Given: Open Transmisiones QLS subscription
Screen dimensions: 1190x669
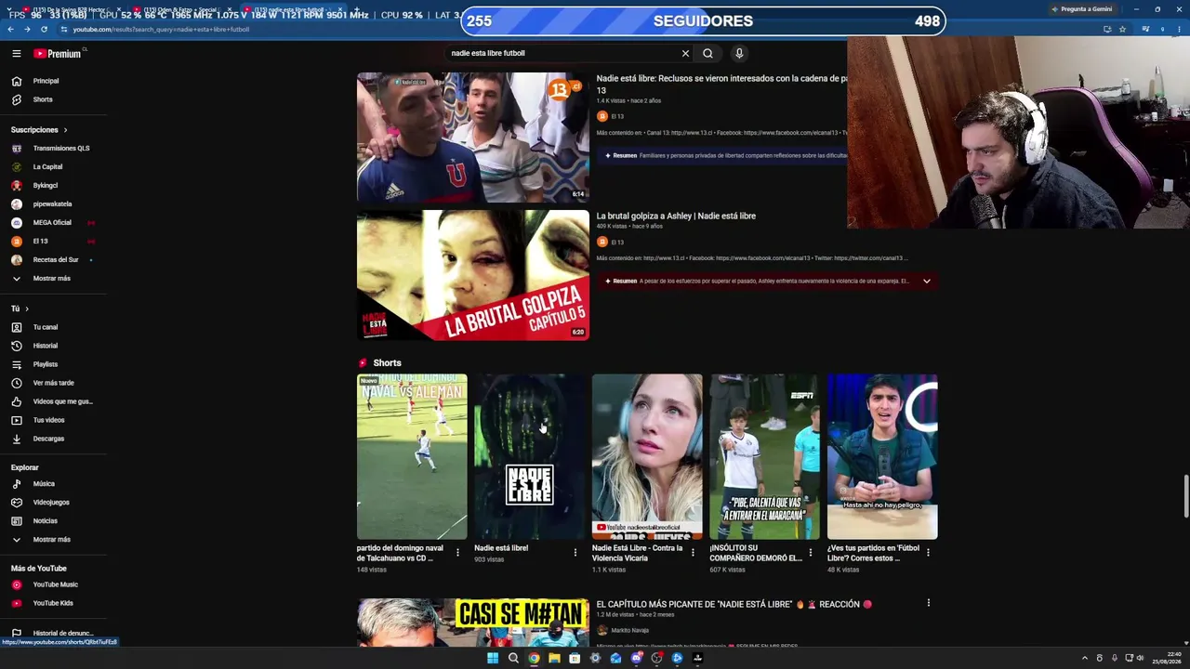Looking at the screenshot, I should tap(54, 149).
